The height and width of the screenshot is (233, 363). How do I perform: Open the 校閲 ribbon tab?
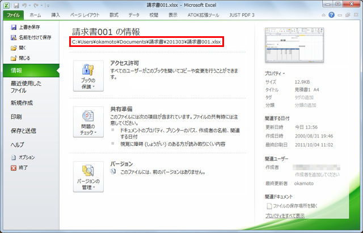pyautogui.click(x=154, y=15)
